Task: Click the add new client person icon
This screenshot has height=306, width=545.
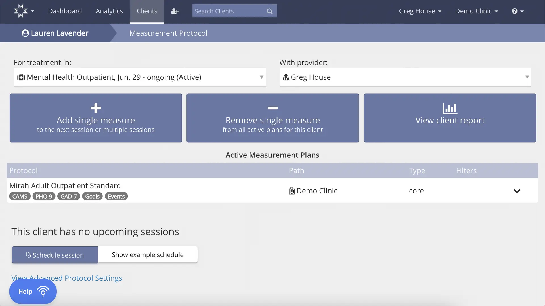Action: 175,11
